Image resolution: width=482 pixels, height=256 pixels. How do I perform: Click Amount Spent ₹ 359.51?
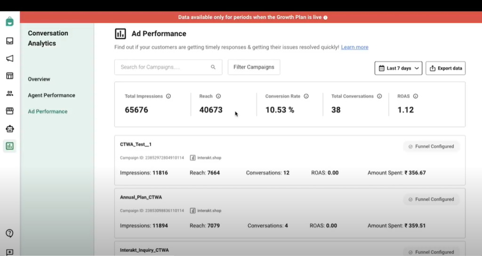(396, 225)
